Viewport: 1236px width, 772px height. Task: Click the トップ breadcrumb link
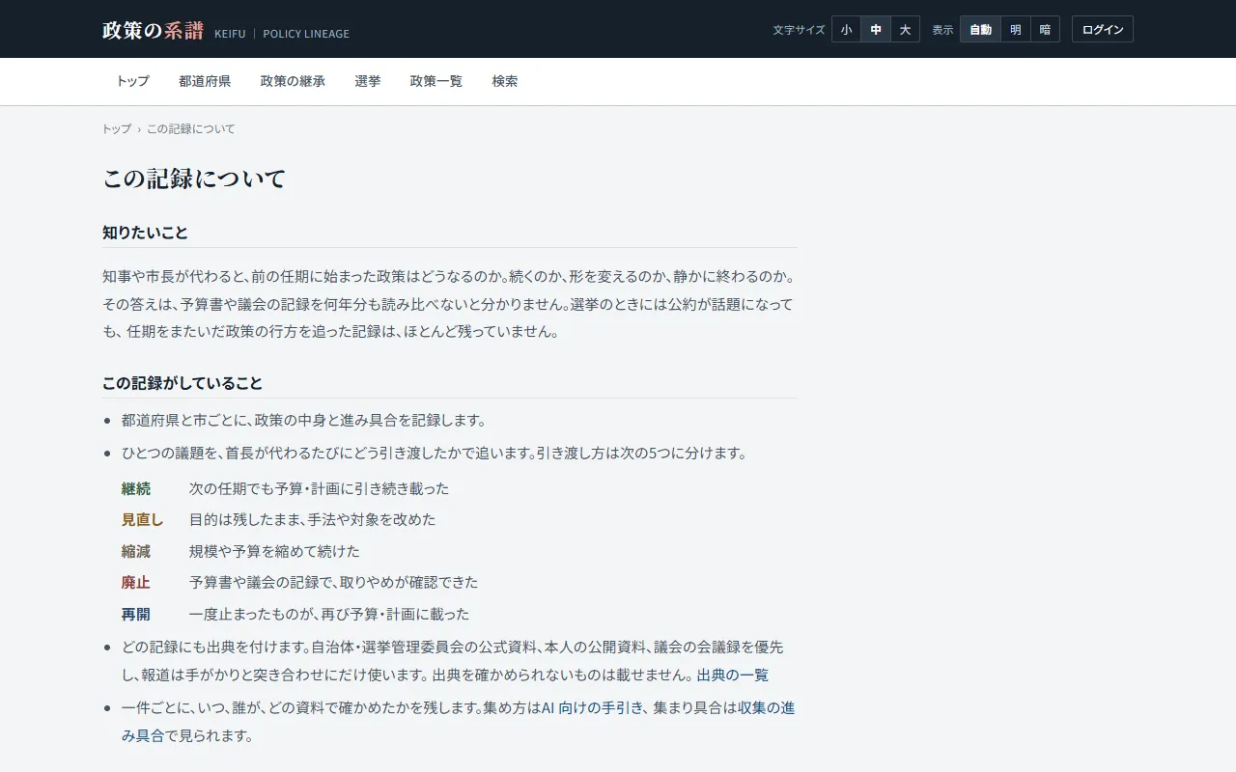click(117, 128)
